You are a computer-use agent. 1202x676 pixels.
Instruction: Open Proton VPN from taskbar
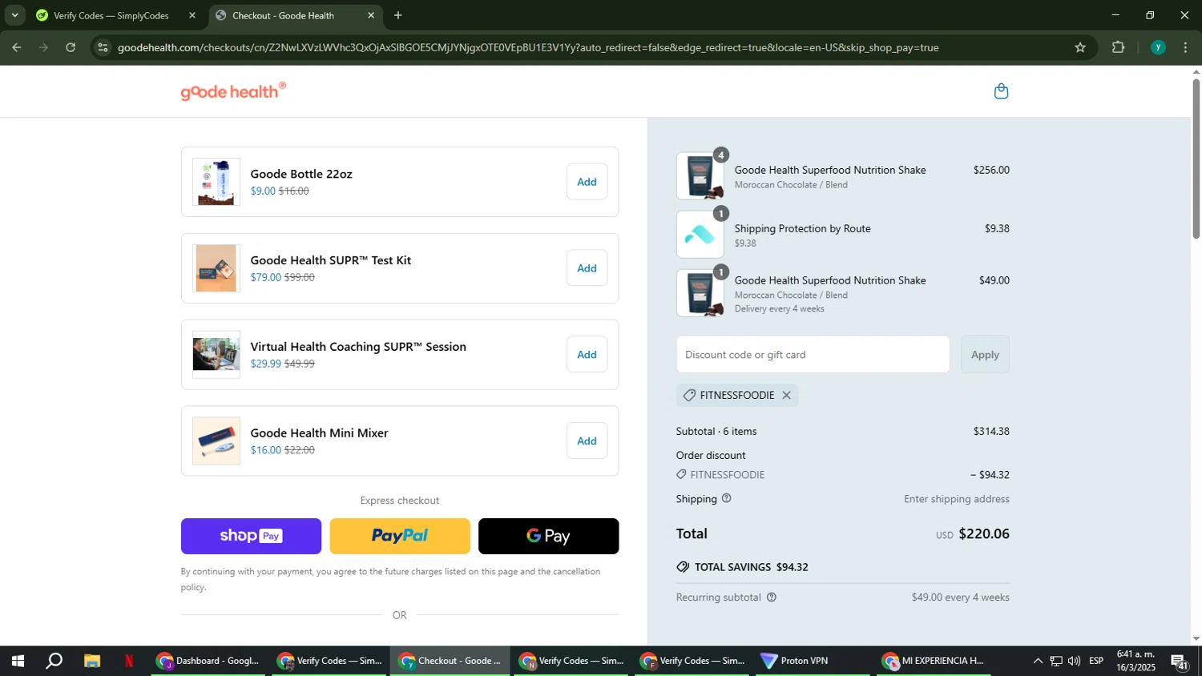[811, 662]
